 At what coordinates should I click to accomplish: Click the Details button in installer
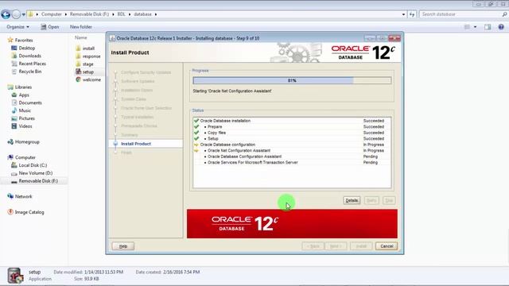coord(352,200)
